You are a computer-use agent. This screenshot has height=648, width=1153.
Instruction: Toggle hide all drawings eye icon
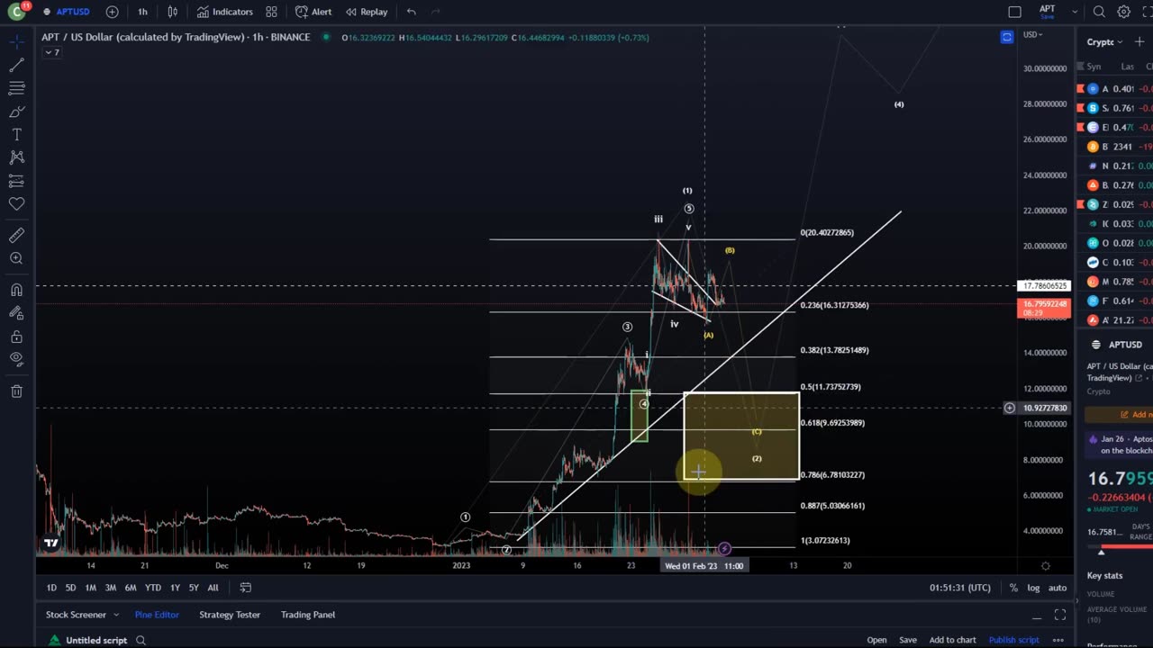[x=16, y=359]
